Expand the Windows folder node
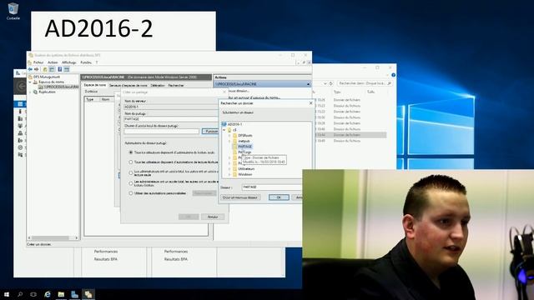 pyautogui.click(x=229, y=174)
